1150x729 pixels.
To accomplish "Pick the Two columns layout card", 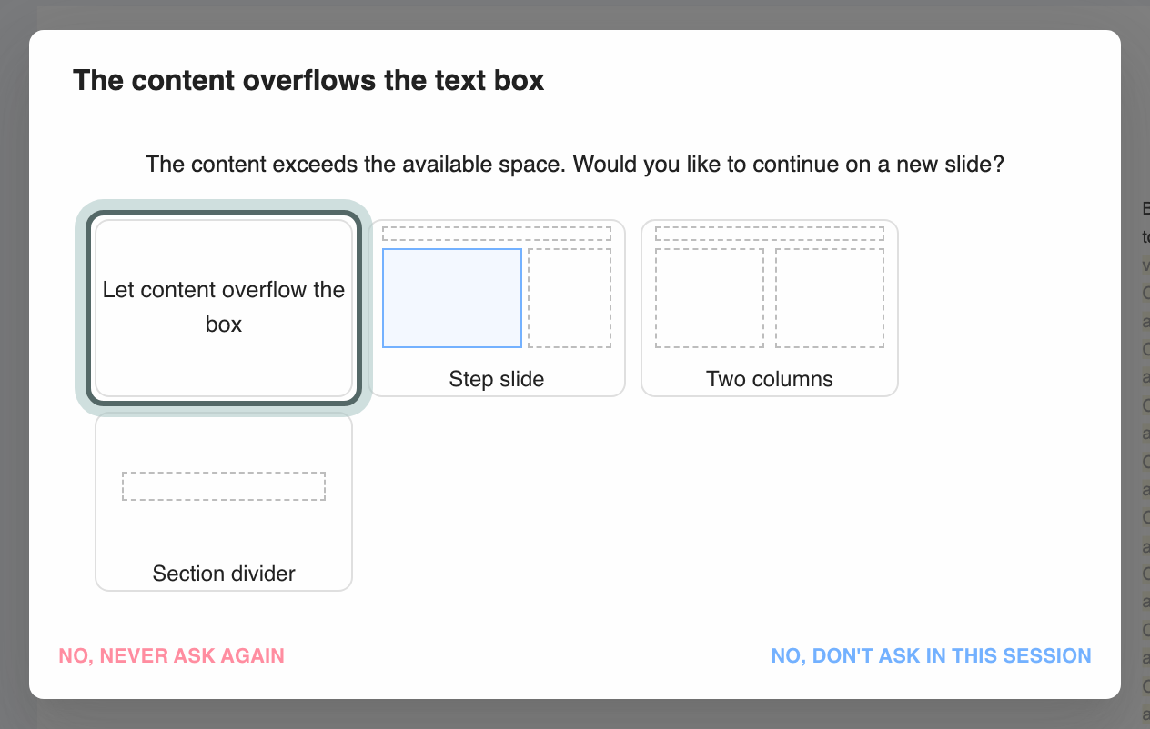I will point(770,308).
